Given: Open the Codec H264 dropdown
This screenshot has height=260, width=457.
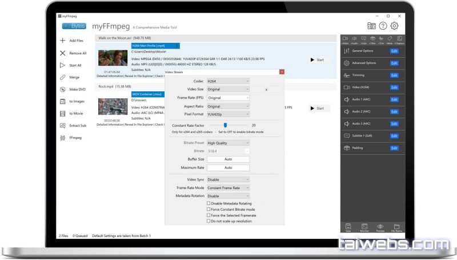Looking at the screenshot, I should (x=228, y=81).
